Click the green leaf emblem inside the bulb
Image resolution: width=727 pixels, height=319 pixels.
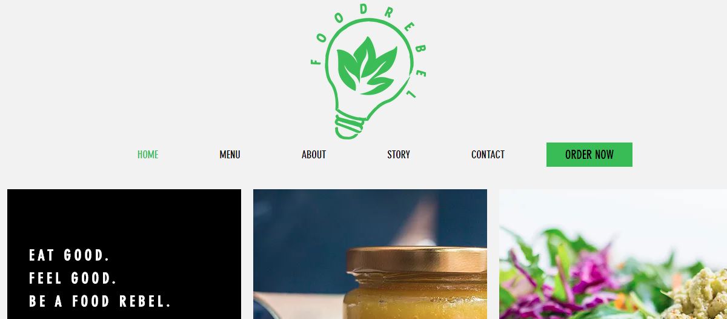(x=367, y=65)
